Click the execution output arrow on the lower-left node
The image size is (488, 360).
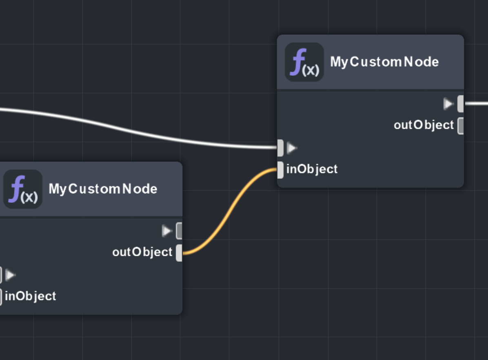point(167,231)
